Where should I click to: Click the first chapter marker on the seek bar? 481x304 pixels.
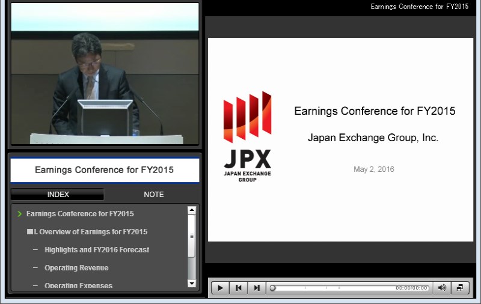pyautogui.click(x=305, y=288)
